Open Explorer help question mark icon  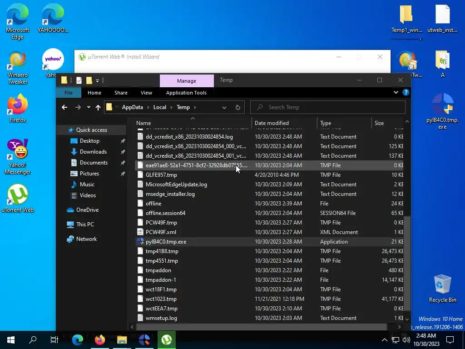tap(406, 93)
